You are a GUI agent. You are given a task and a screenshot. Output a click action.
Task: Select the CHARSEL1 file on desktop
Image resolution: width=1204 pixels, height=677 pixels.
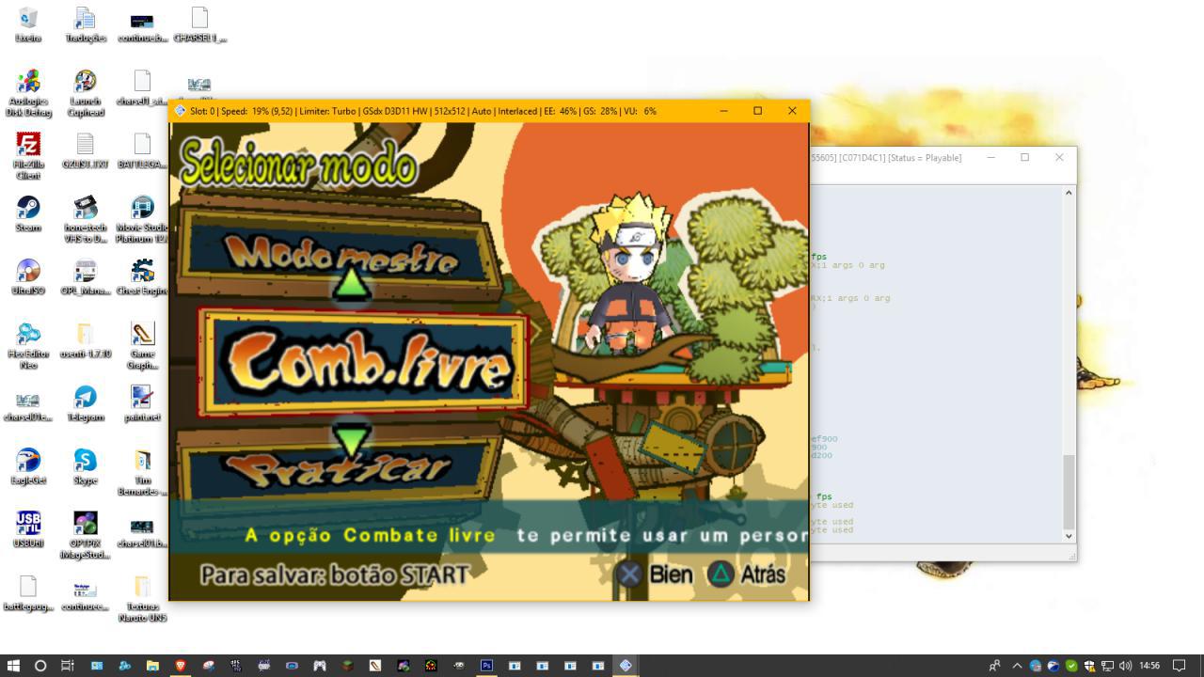(x=199, y=25)
